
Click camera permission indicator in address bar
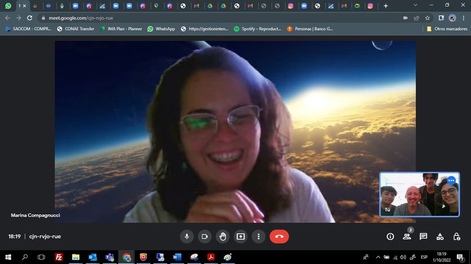click(x=405, y=18)
